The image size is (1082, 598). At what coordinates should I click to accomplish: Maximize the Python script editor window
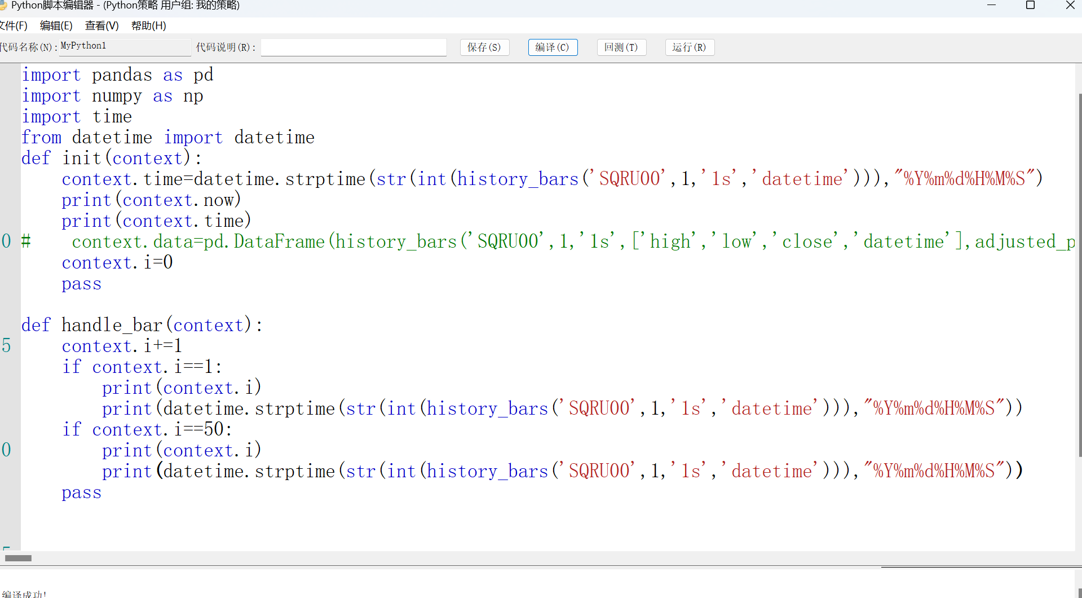pos(1030,5)
